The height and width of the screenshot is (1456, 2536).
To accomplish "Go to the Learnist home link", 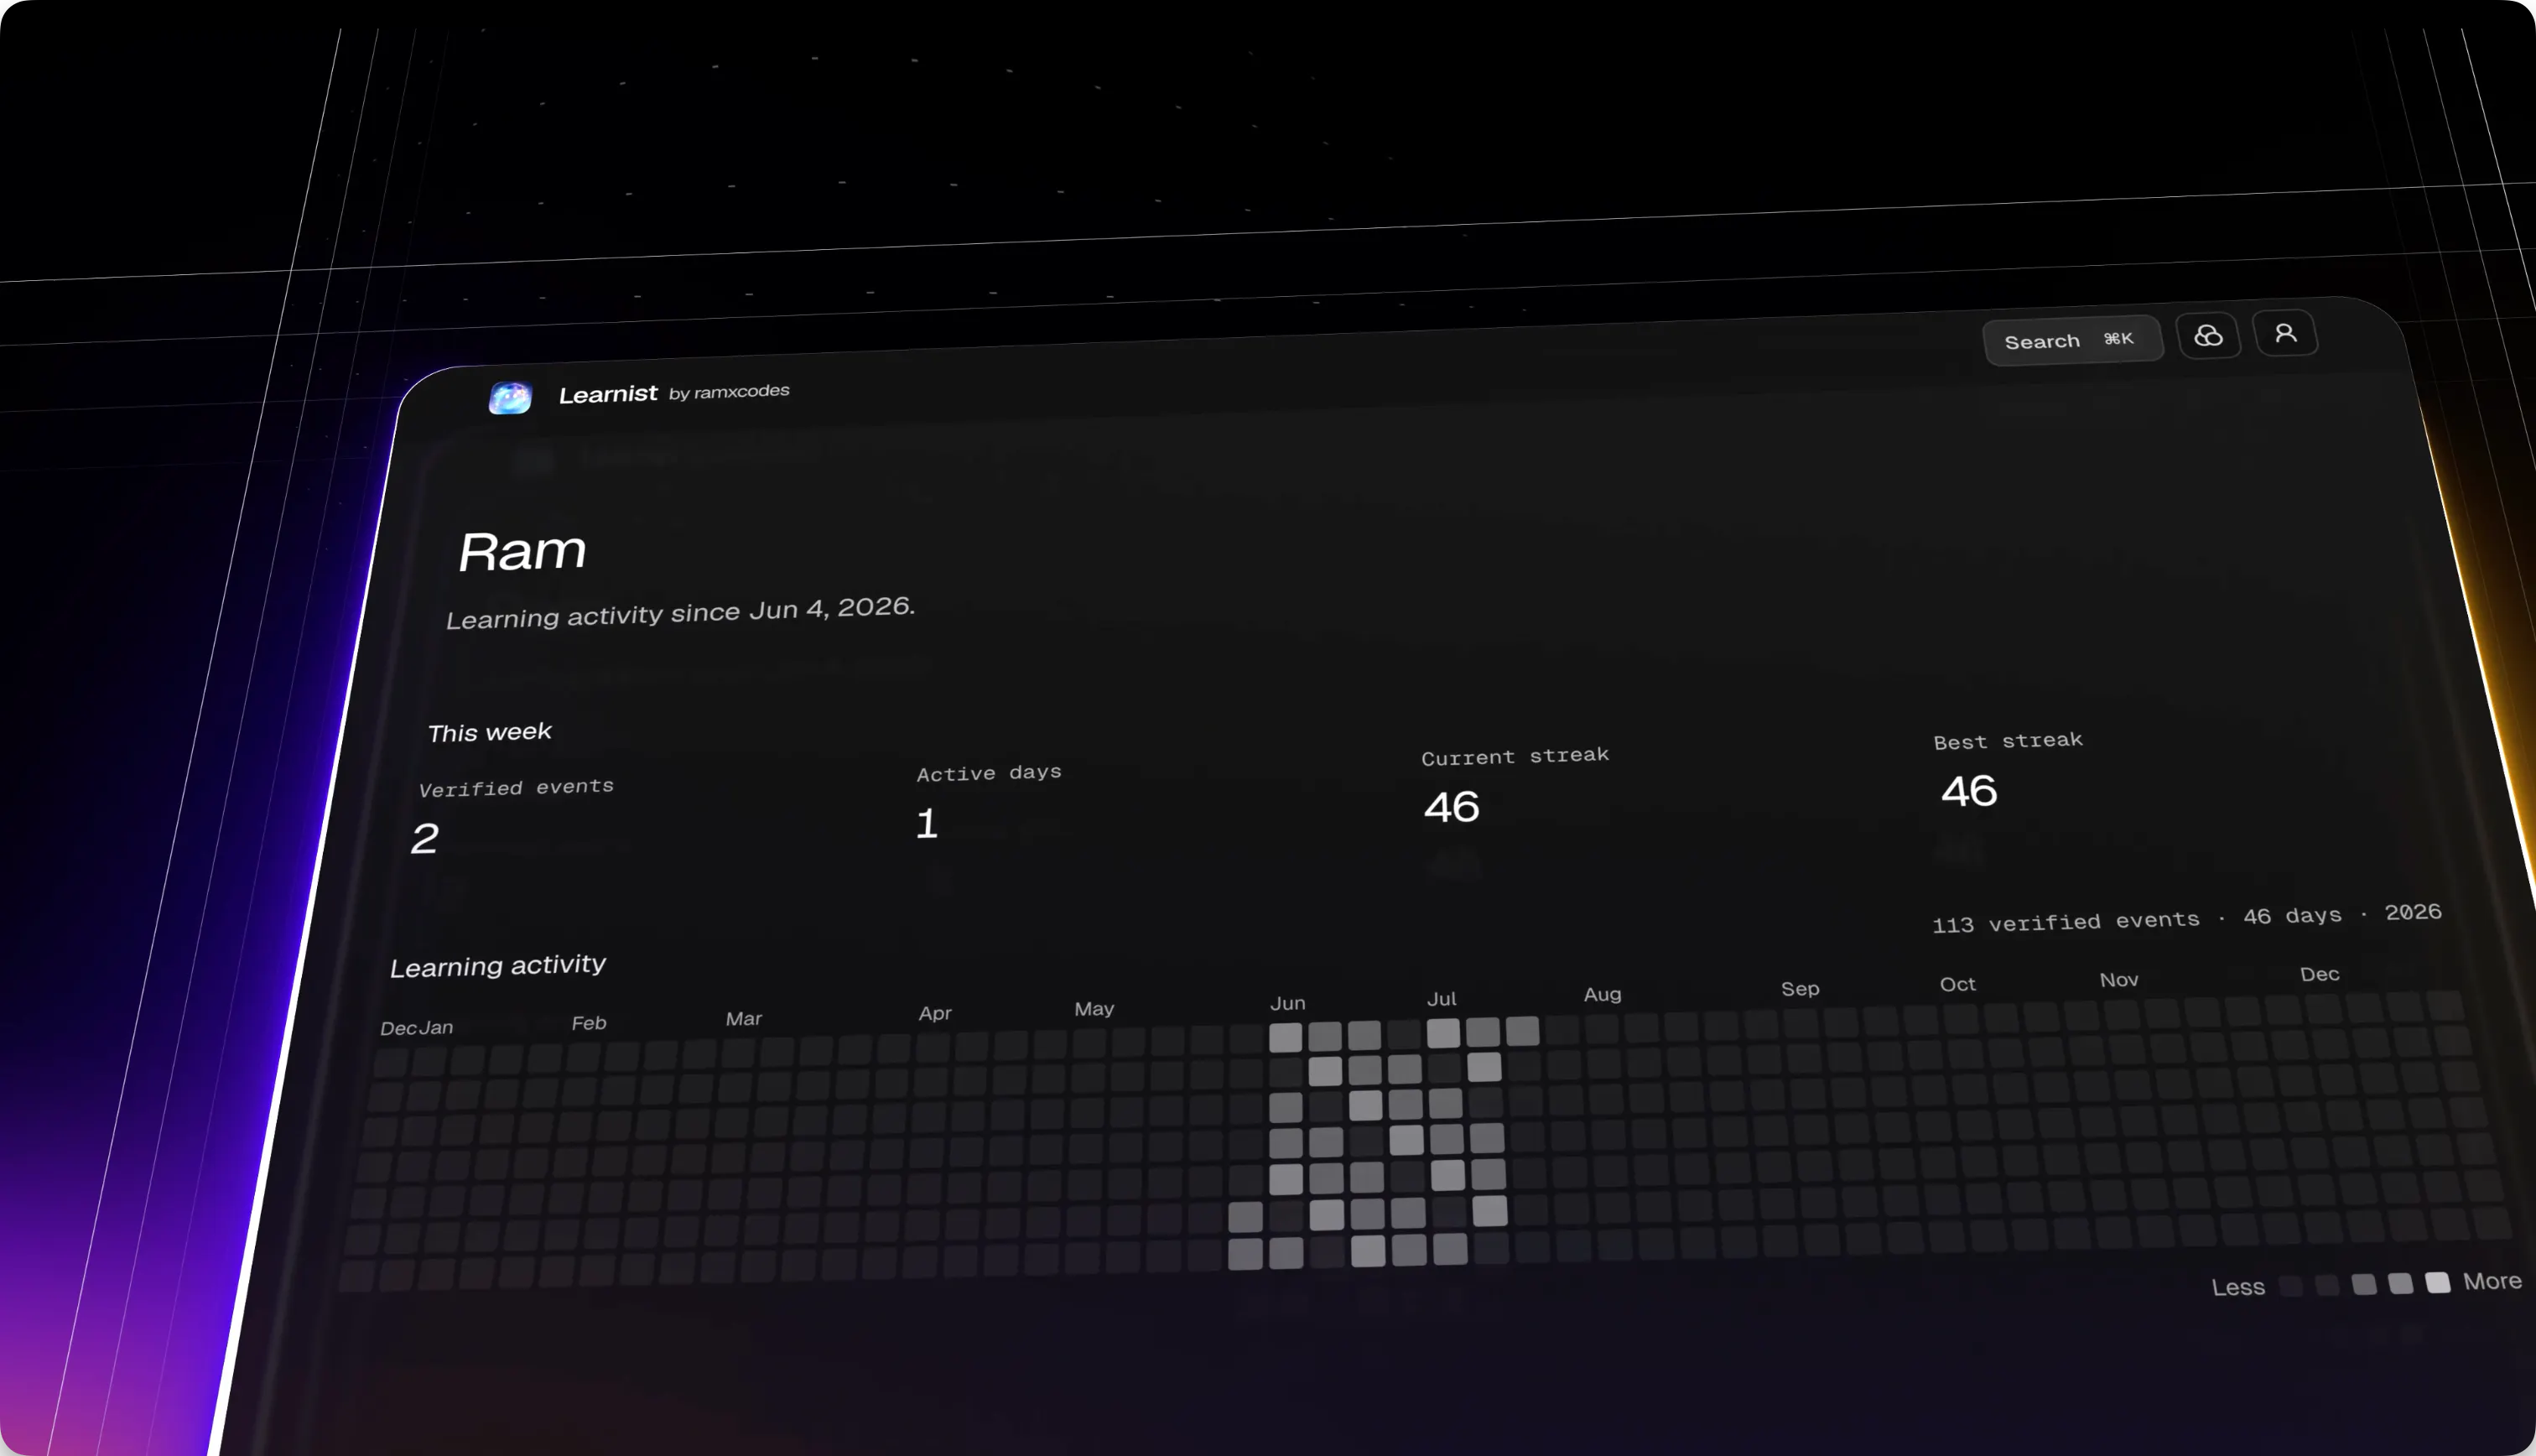I will click(x=608, y=394).
